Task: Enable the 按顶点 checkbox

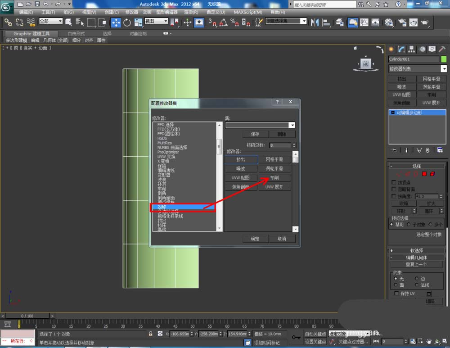Action: tap(394, 183)
